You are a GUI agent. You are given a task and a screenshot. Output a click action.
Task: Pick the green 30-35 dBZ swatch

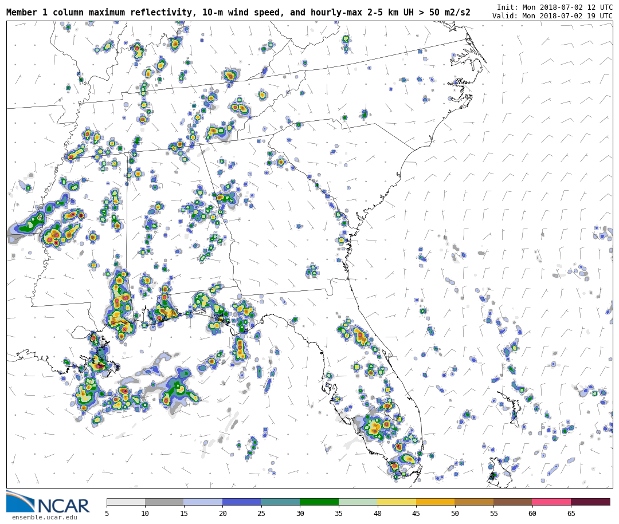pos(319,502)
